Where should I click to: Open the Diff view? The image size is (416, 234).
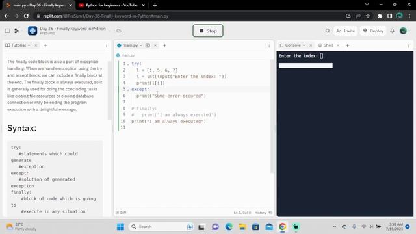121,213
